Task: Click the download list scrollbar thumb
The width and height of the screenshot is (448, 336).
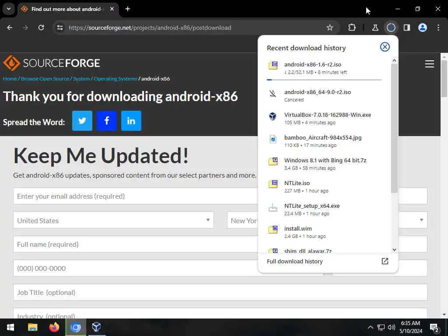Action: (394, 128)
